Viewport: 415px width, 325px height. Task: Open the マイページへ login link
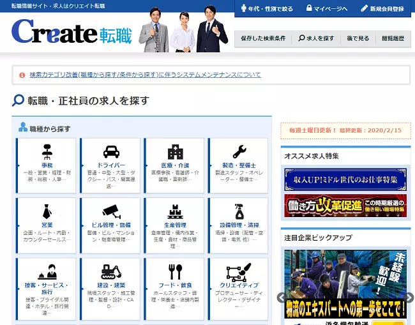tap(327, 9)
